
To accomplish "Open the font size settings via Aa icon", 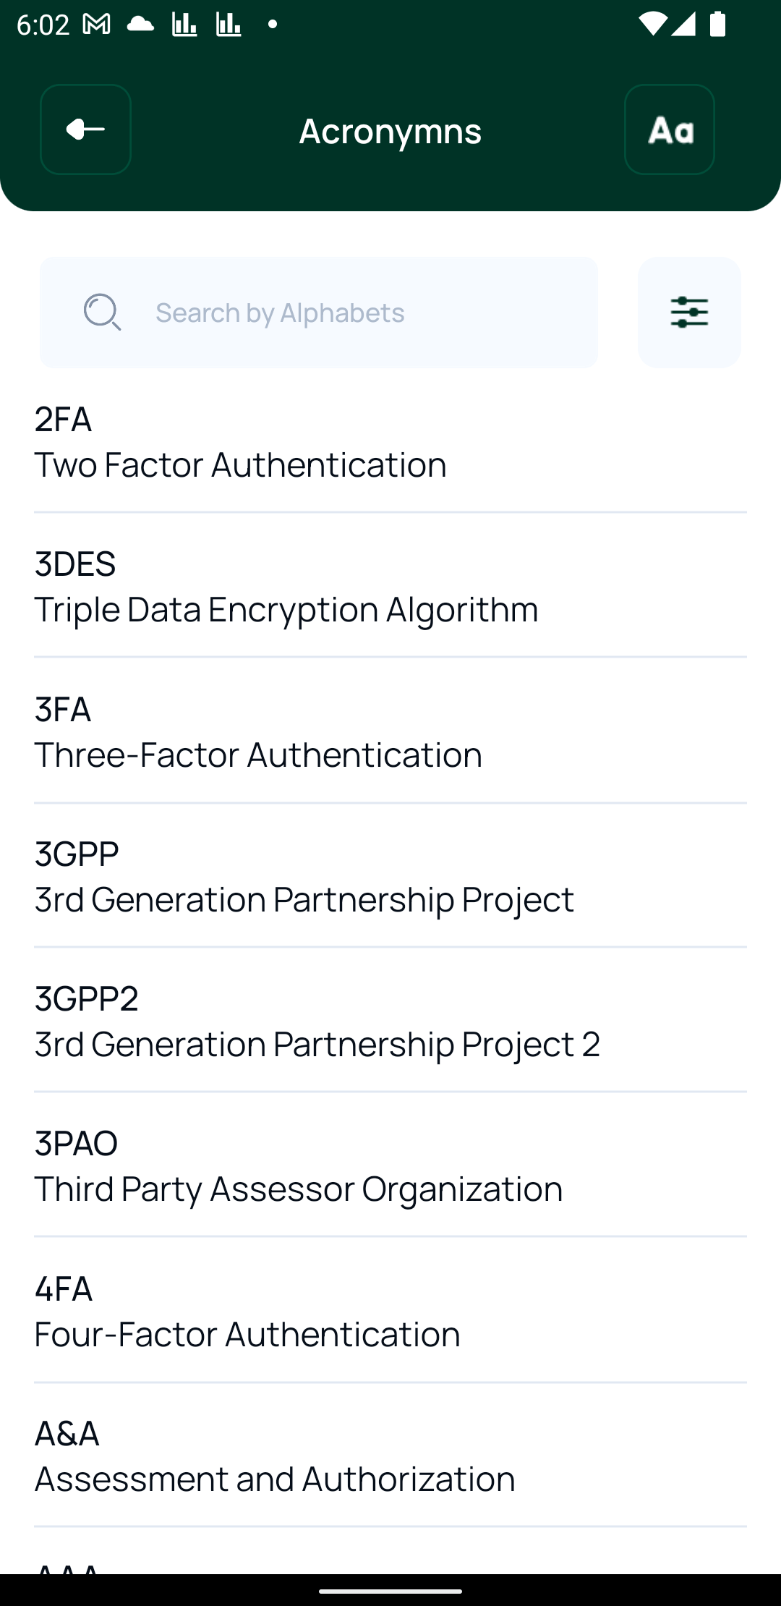I will click(x=669, y=130).
